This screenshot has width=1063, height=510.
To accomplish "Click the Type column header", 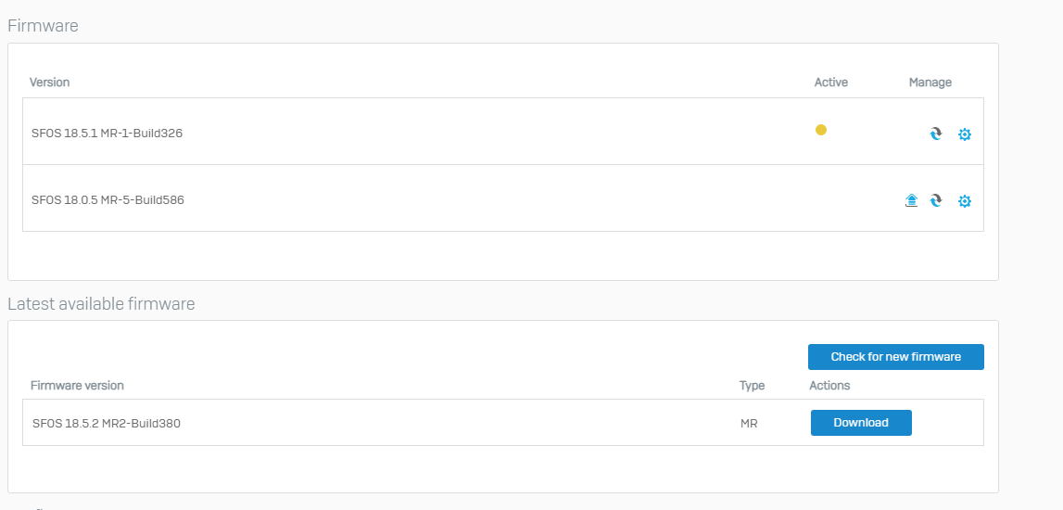I will click(752, 386).
